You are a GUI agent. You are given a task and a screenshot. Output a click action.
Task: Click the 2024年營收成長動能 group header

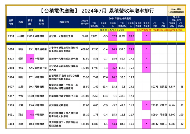coord(120,18)
